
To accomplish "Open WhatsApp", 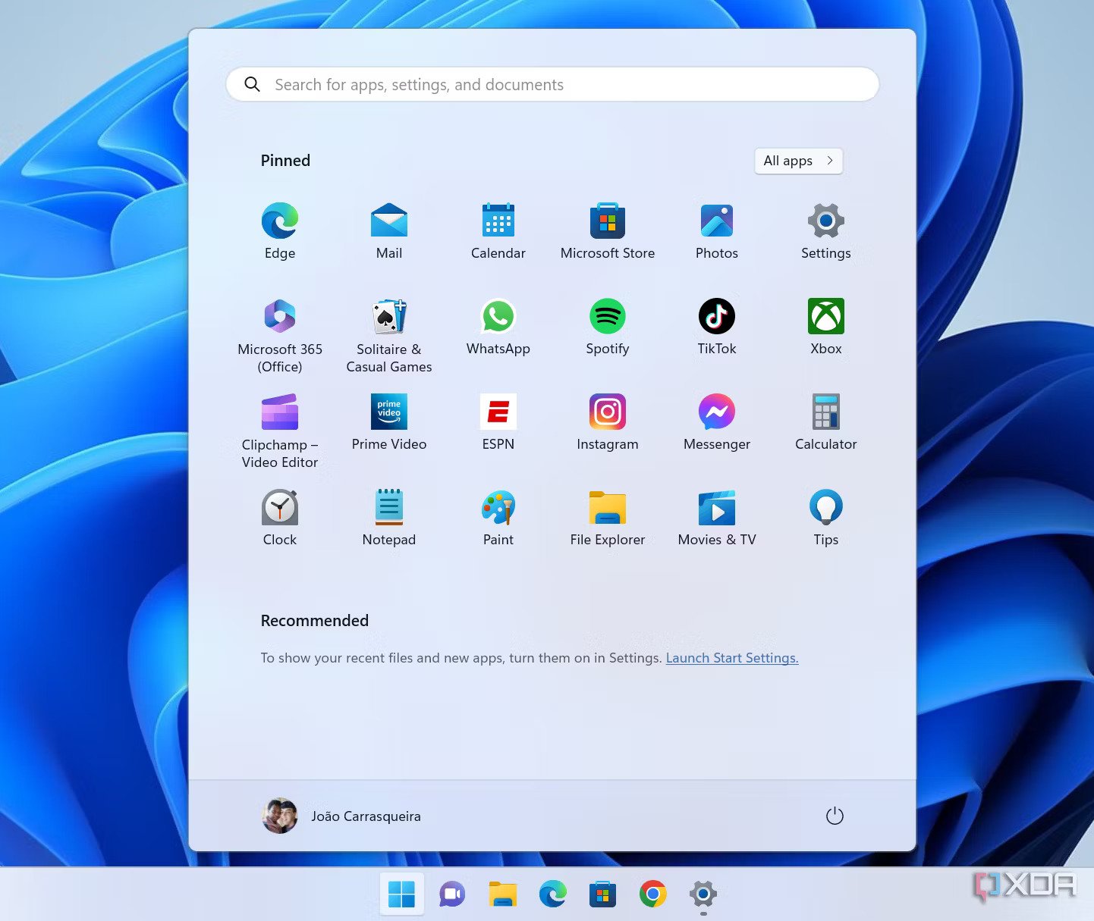I will click(x=498, y=327).
